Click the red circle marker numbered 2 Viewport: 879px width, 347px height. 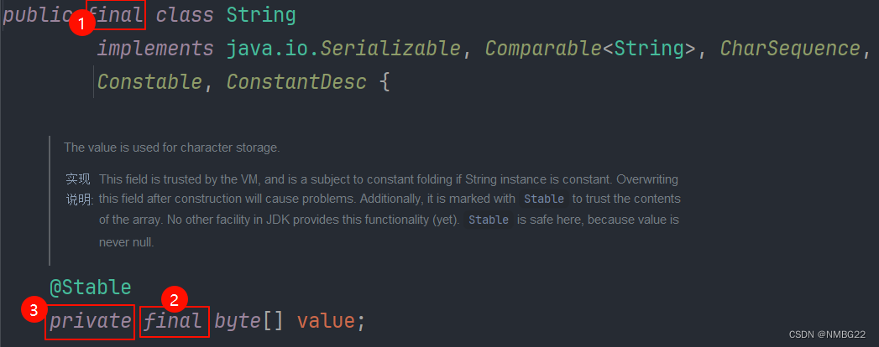[x=175, y=301]
